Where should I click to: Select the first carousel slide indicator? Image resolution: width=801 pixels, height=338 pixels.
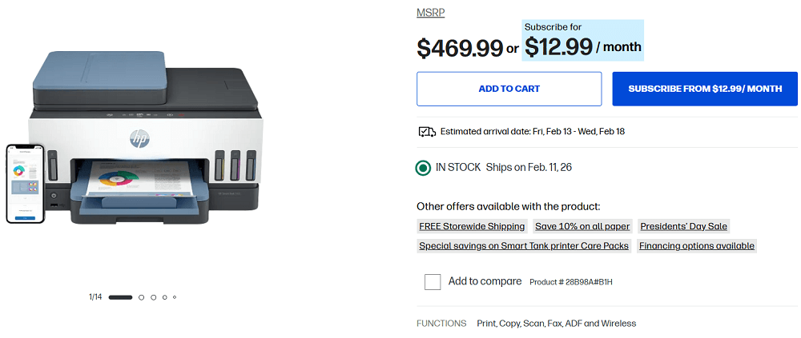click(x=120, y=297)
